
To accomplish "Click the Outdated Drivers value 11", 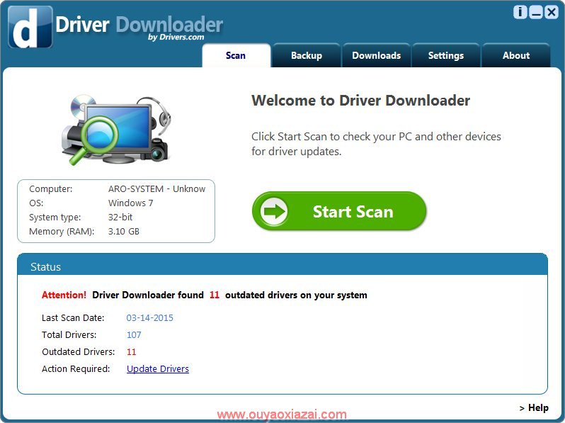I will [x=132, y=351].
